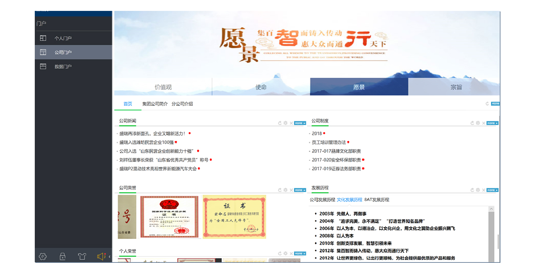
Task: Click MORE on the 发展历程 panel
Action: (492, 190)
